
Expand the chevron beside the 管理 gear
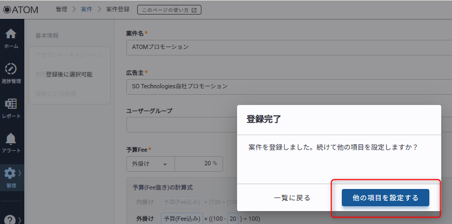(21, 173)
